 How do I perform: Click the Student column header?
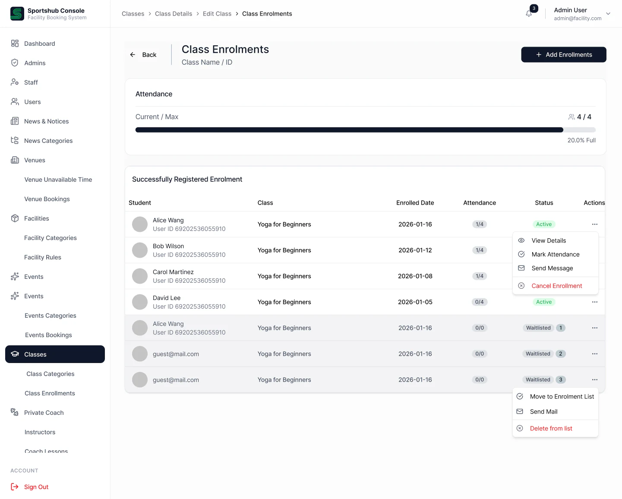click(x=140, y=203)
